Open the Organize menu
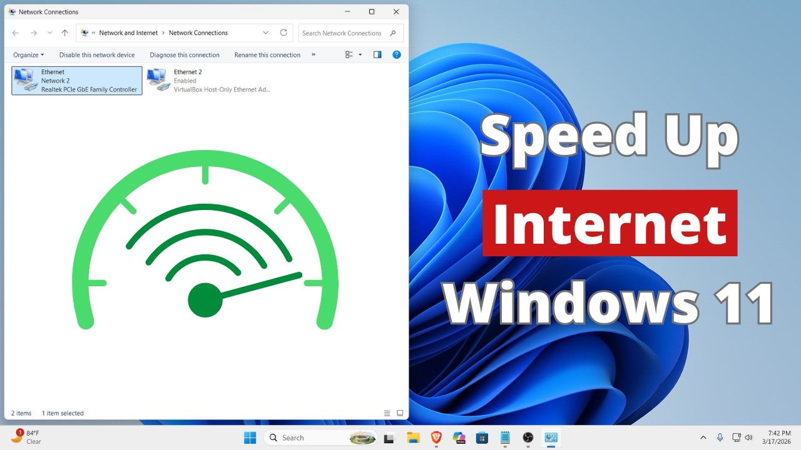Viewport: 801px width, 450px height. coord(29,55)
